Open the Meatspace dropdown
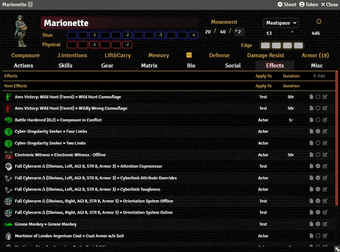Image resolution: width=340 pixels, height=252 pixels. 281,23
